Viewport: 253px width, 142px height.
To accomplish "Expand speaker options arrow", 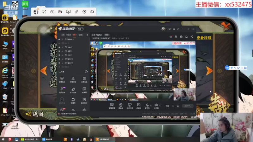I will pos(160,105).
